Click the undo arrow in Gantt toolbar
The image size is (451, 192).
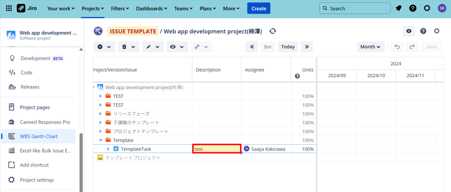coord(397,47)
